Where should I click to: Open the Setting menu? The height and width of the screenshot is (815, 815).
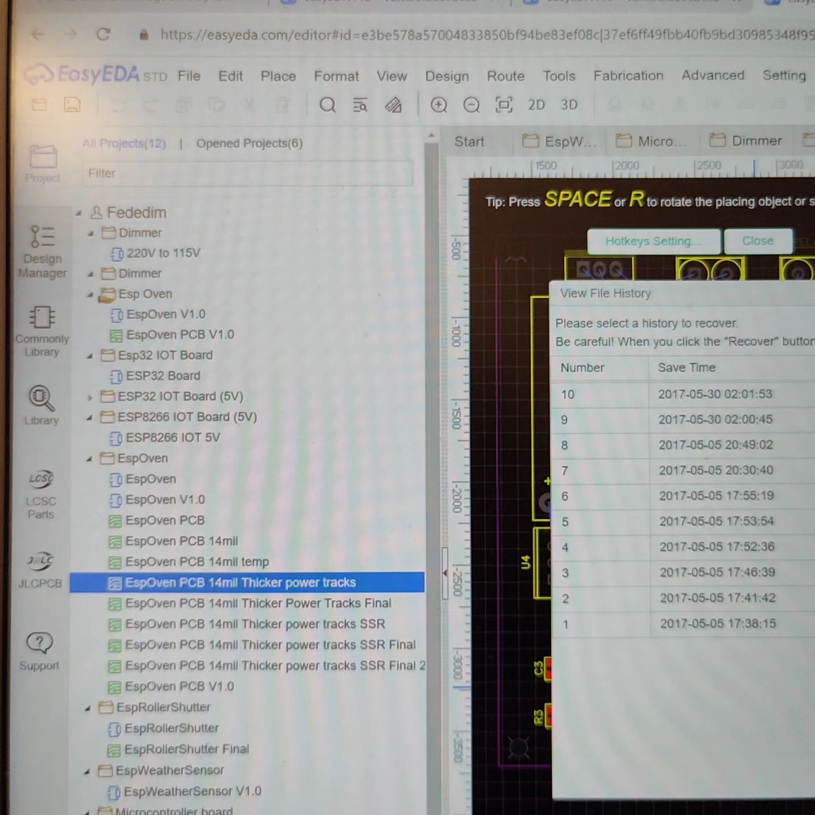[784, 75]
